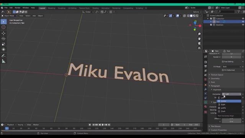Image resolution: width=245 pixels, height=138 pixels.
Task: Play the animation in the timeline
Action: [103, 125]
